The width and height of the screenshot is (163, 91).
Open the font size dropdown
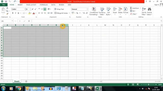[x=30, y=9]
